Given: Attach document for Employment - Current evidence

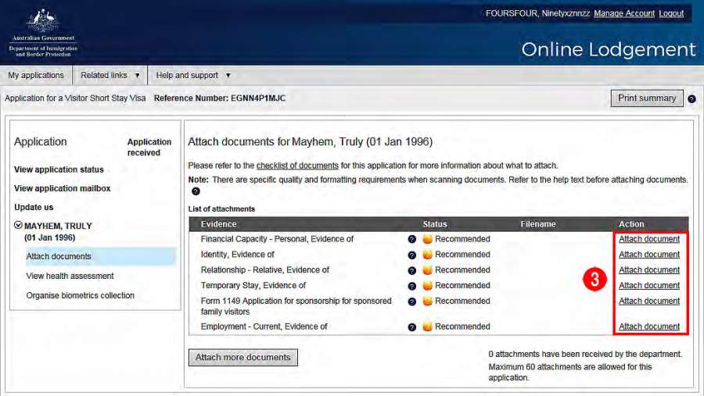Looking at the screenshot, I should pyautogui.click(x=649, y=326).
